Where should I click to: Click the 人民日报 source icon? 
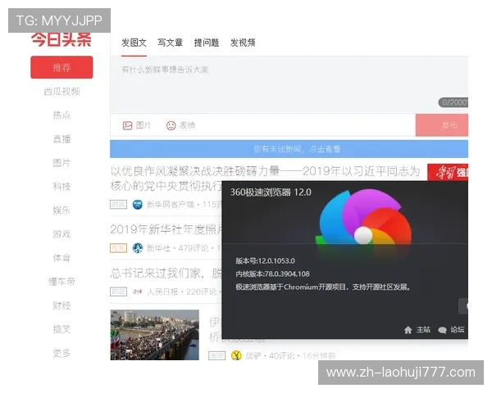[138, 291]
